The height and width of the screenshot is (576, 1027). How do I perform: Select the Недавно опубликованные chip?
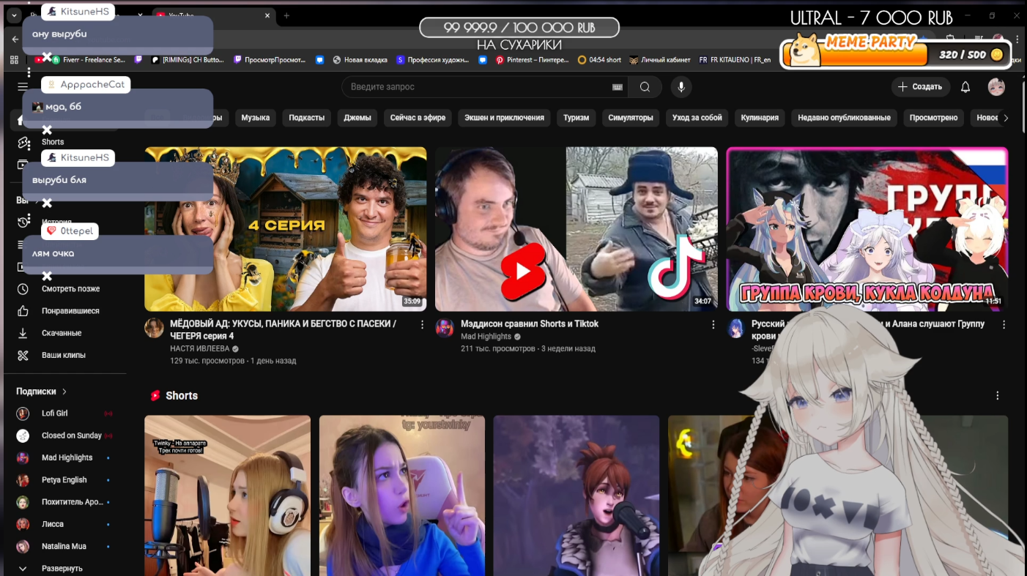(x=844, y=118)
